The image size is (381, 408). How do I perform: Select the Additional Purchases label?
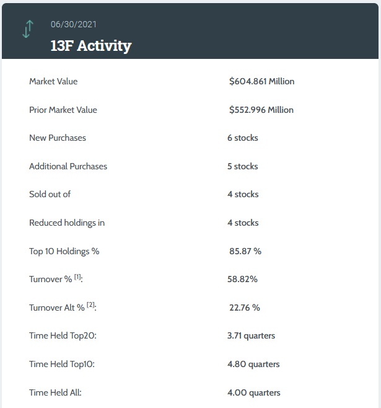[x=68, y=166]
